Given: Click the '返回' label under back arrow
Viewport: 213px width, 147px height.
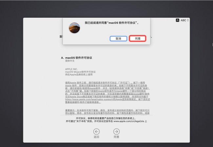Looking at the screenshot, I should click(96, 137).
